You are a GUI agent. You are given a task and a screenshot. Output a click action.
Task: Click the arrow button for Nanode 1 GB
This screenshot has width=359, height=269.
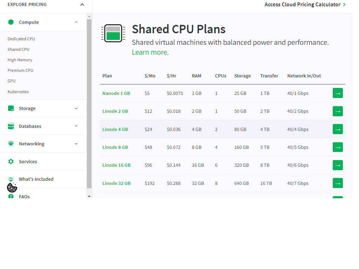(x=338, y=93)
